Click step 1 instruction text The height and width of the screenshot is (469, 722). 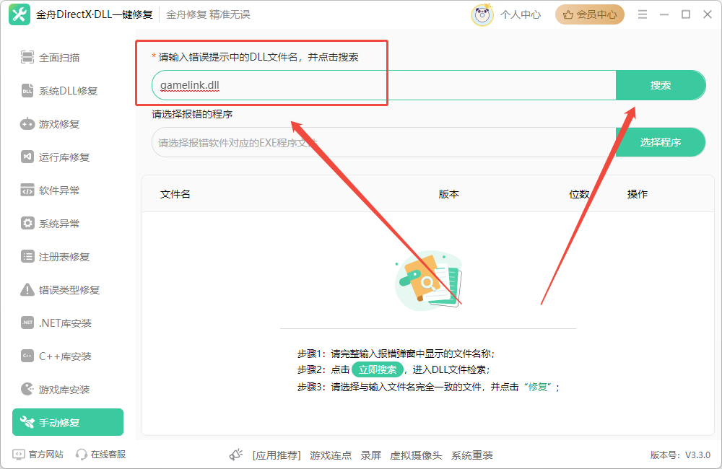396,354
